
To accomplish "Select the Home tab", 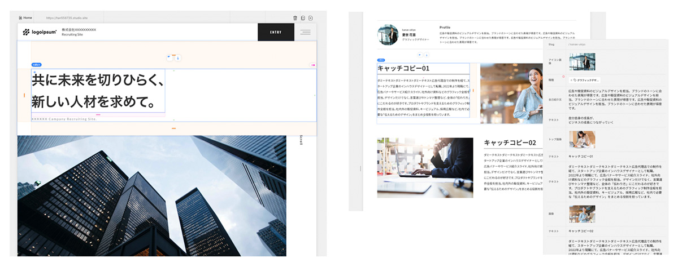I will 25,18.
